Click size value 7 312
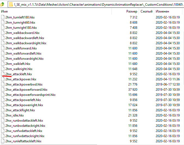 133,17
